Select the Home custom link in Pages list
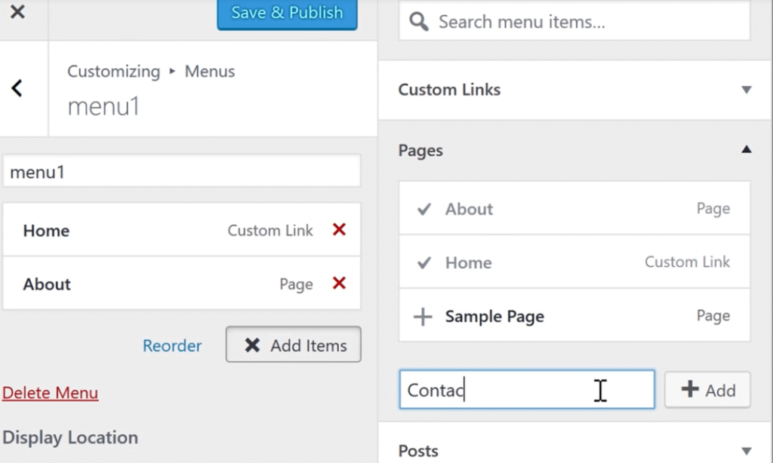 point(574,262)
